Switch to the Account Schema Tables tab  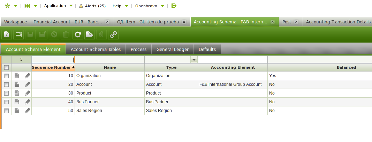tap(96, 49)
